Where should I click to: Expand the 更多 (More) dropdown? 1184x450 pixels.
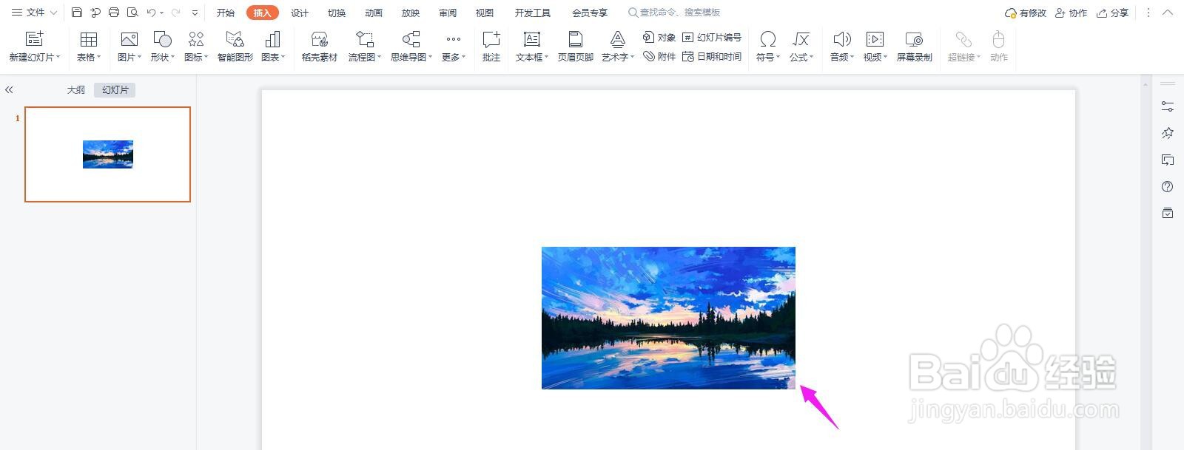454,46
